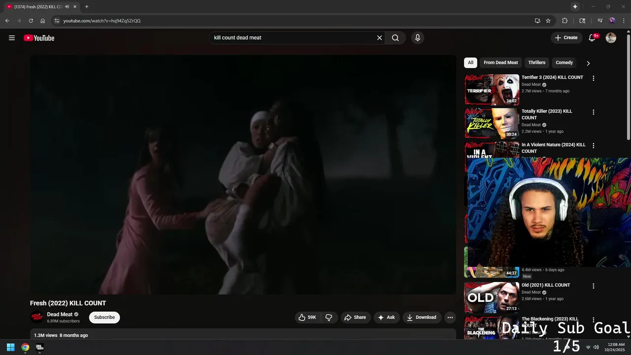Open a new browser tab
Viewport: 631px width, 355px height.
(x=87, y=6)
